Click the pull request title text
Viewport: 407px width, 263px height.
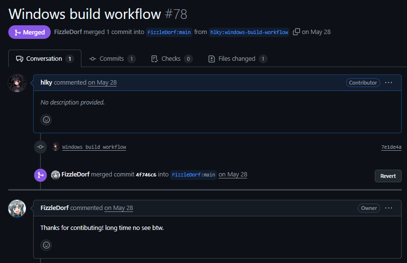[x=85, y=14]
